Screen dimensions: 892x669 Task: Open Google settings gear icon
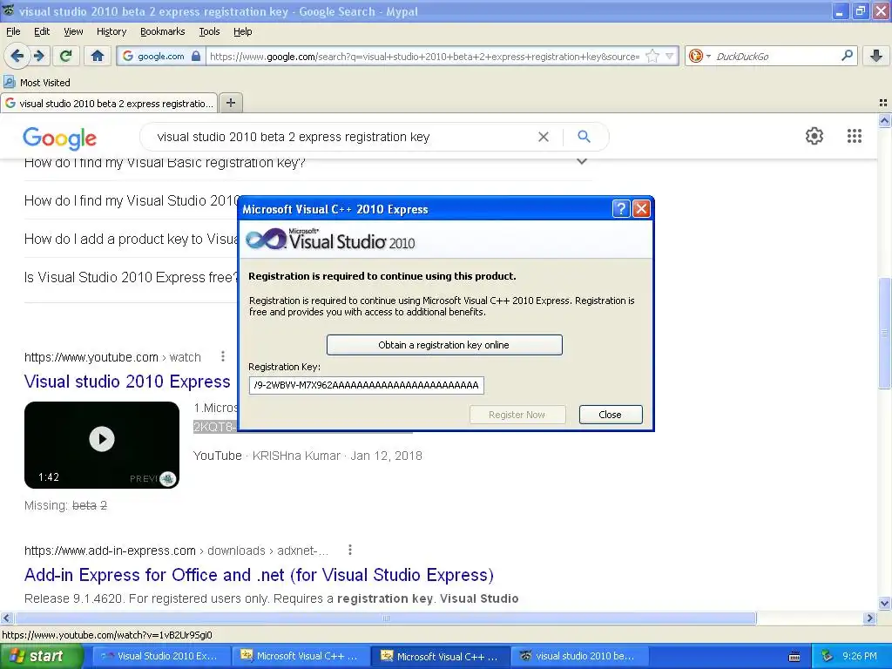click(x=814, y=136)
